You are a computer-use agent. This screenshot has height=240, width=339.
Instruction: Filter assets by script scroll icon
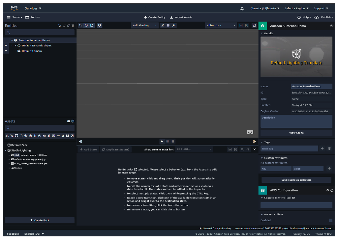pyautogui.click(x=49, y=136)
